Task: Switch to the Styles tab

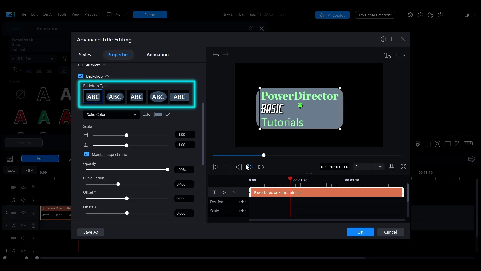Action: pyautogui.click(x=85, y=55)
